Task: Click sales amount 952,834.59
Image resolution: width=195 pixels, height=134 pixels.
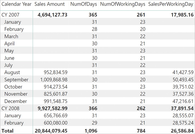Action: pyautogui.click(x=55, y=72)
